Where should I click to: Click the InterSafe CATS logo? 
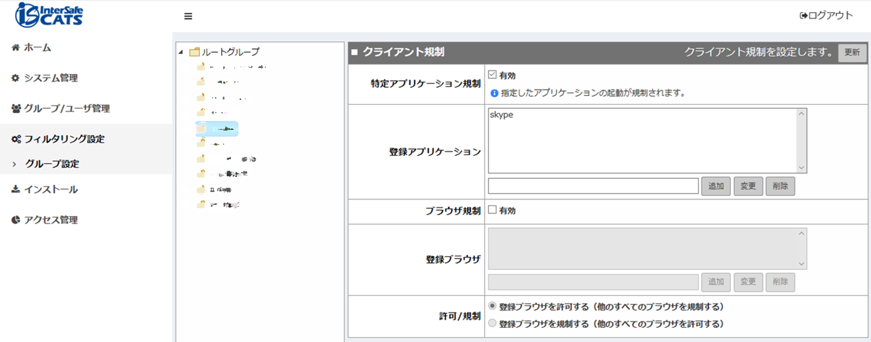tap(49, 15)
